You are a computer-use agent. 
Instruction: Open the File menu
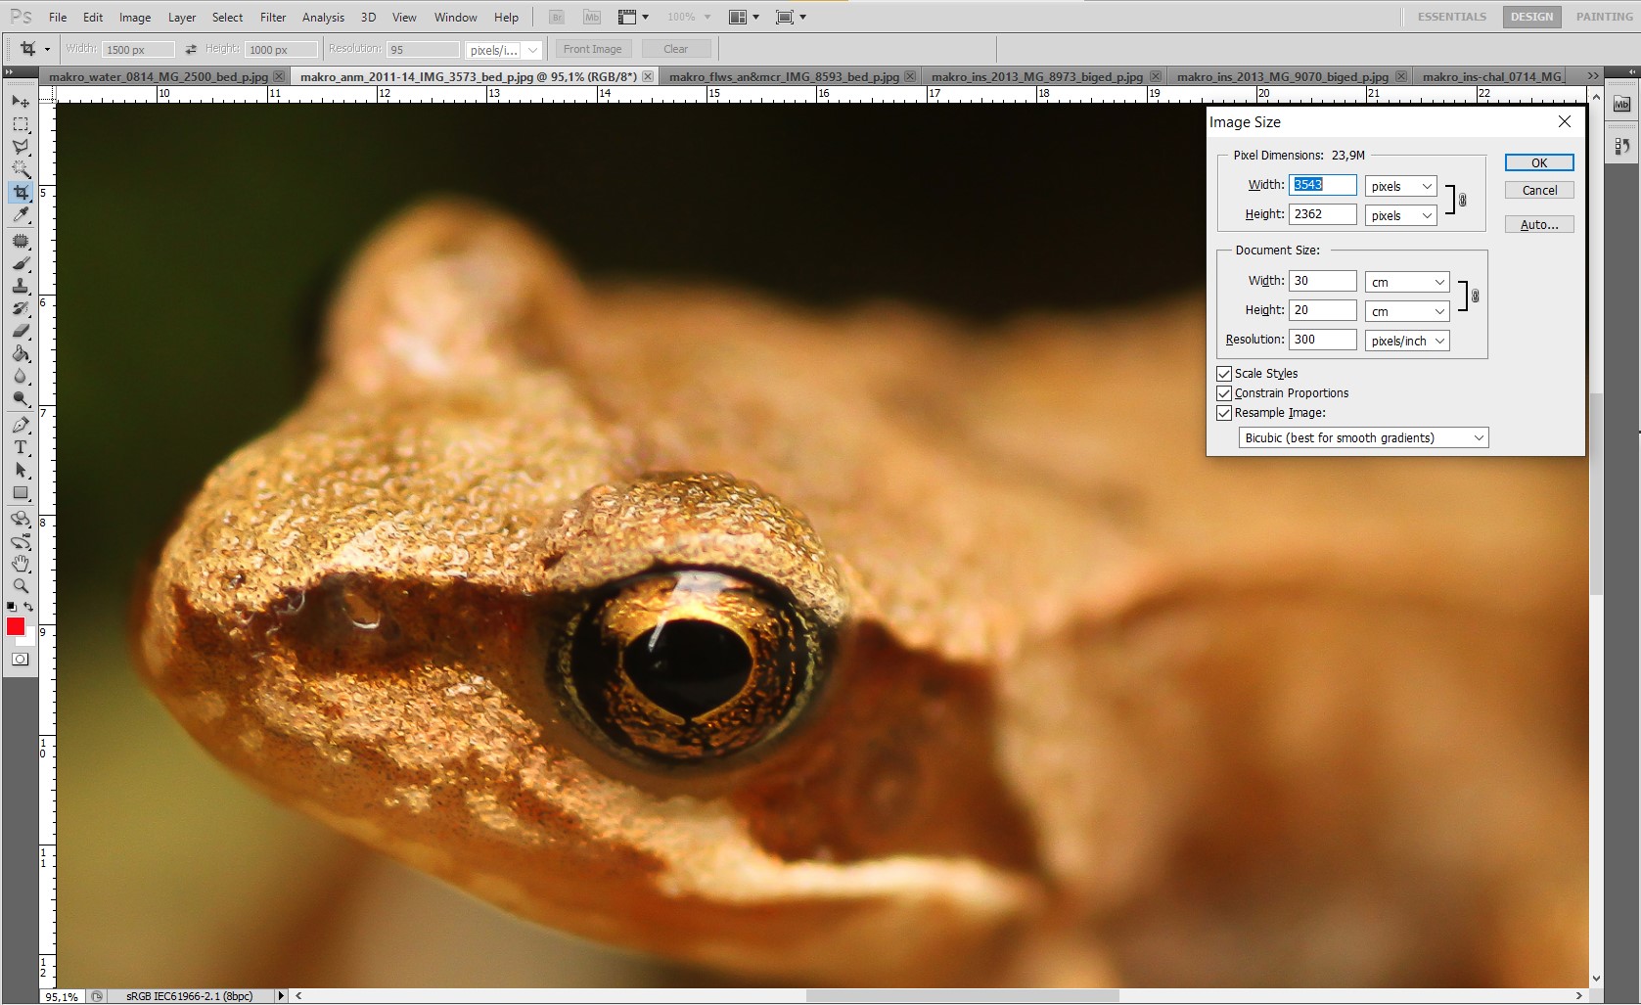click(x=58, y=18)
